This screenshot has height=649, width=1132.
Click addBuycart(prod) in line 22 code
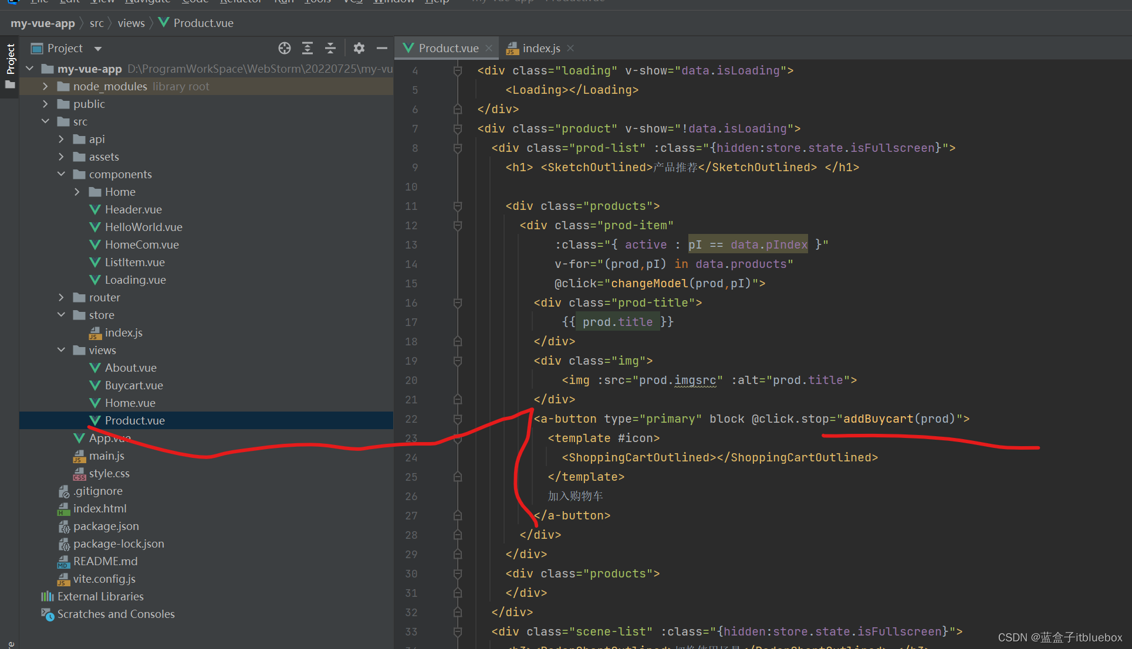click(900, 419)
